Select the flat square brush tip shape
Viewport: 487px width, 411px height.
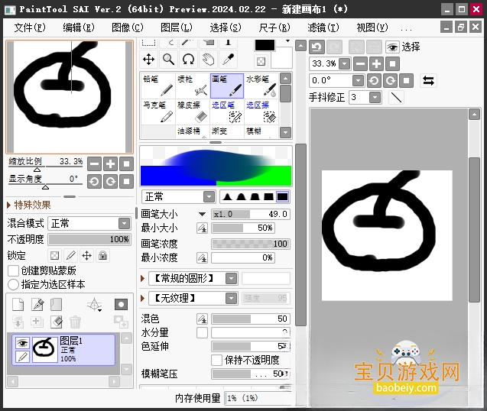click(282, 197)
